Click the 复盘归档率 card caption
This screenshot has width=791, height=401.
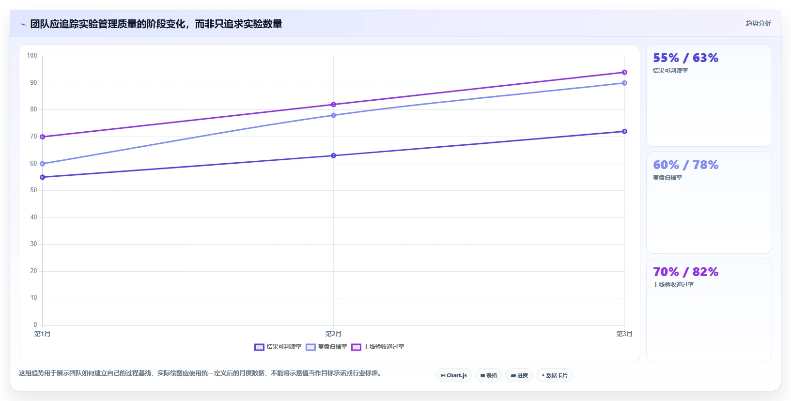(x=667, y=178)
